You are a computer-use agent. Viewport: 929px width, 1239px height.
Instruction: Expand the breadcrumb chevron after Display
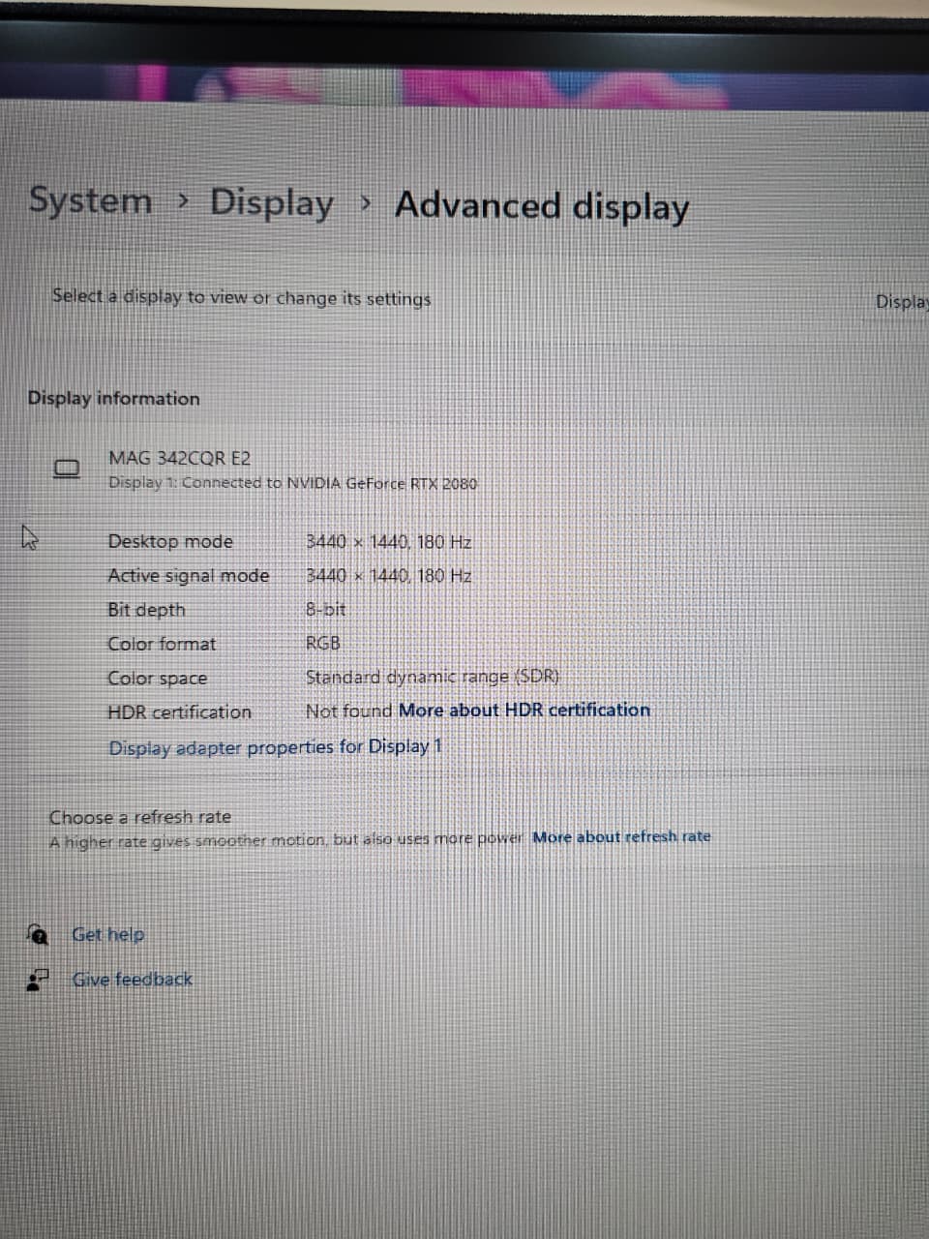[x=365, y=204]
